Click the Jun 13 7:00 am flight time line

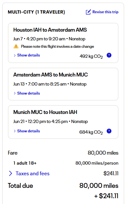tap(50, 84)
